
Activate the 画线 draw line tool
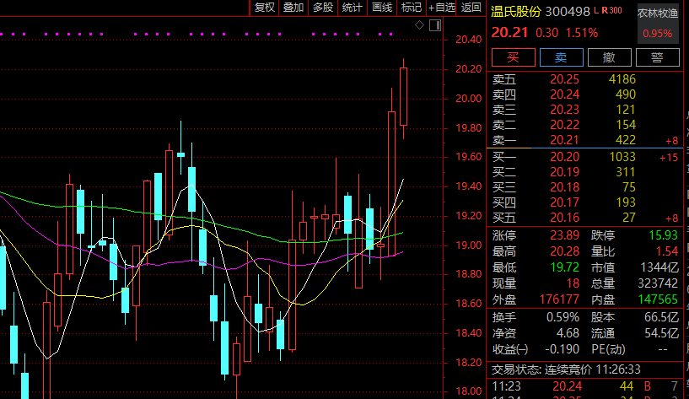(x=382, y=8)
